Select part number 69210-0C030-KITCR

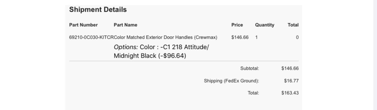click(91, 37)
